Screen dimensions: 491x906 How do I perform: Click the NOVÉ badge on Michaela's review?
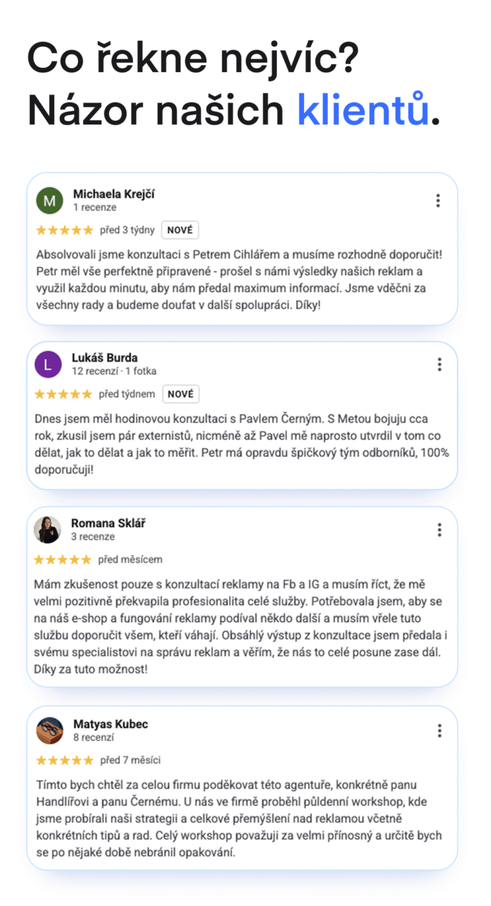tap(180, 230)
